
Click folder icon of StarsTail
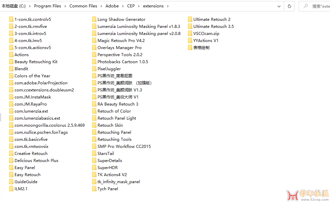click(x=94, y=153)
